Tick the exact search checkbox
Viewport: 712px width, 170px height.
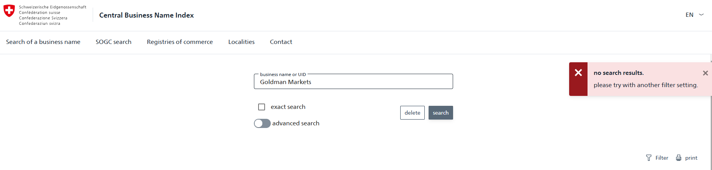coord(262,107)
